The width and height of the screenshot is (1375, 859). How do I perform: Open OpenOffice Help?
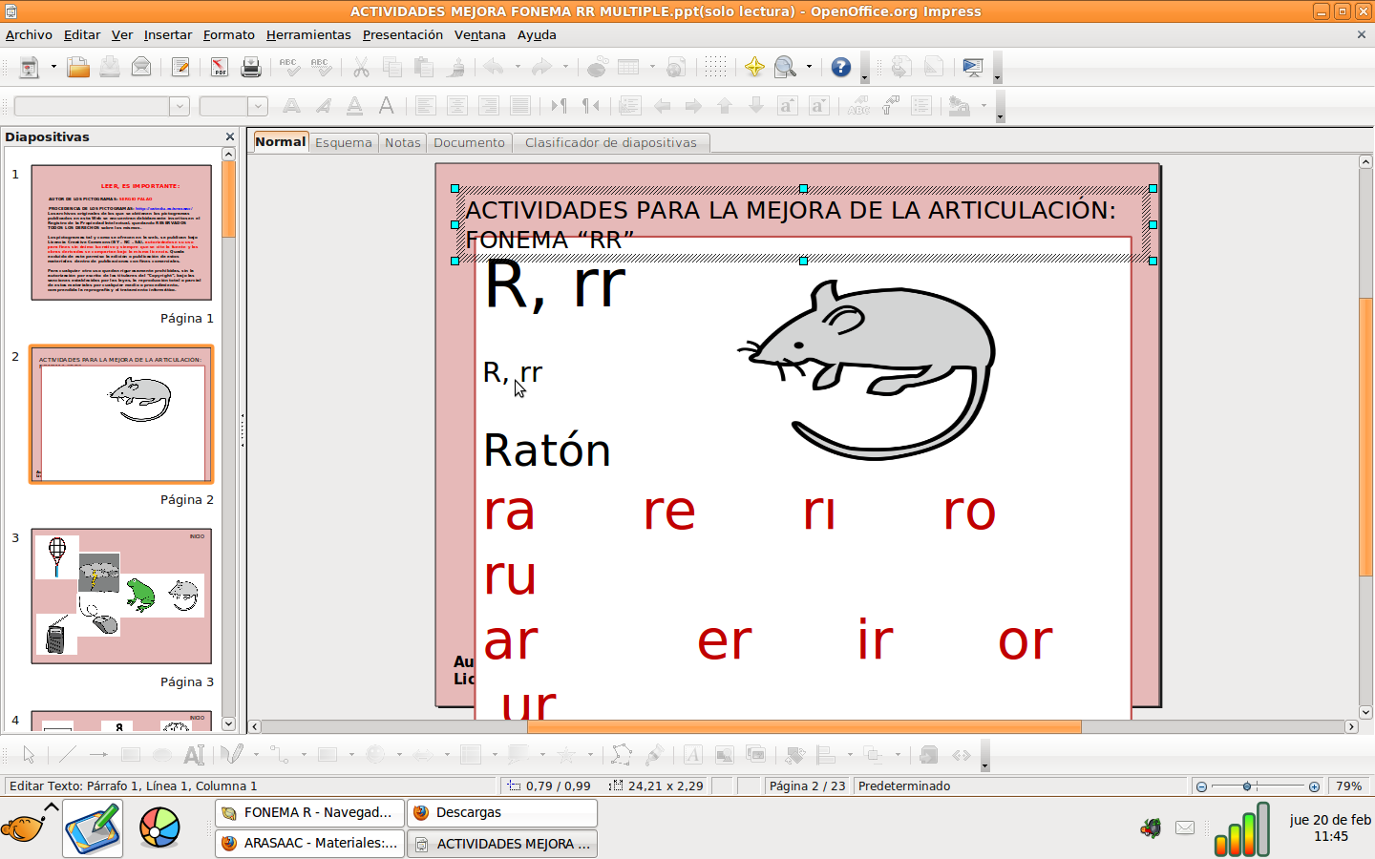click(840, 68)
